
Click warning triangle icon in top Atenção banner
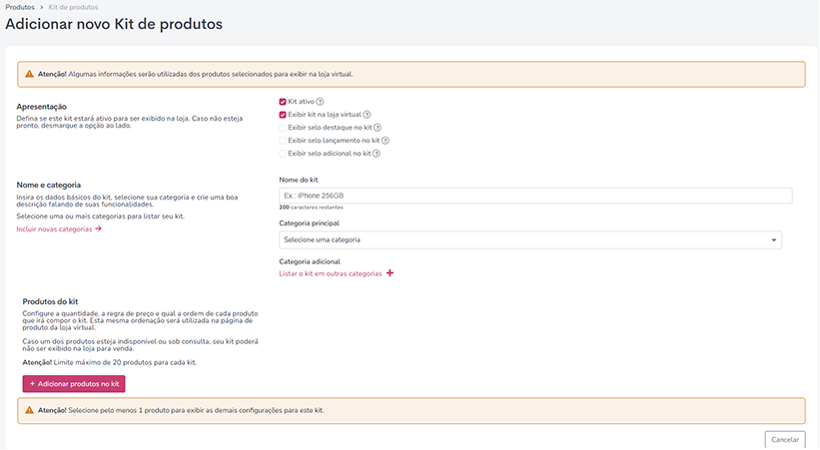coord(29,74)
